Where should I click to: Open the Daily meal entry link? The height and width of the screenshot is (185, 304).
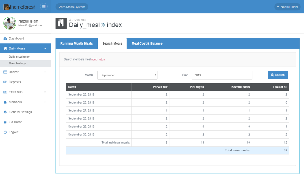click(19, 57)
